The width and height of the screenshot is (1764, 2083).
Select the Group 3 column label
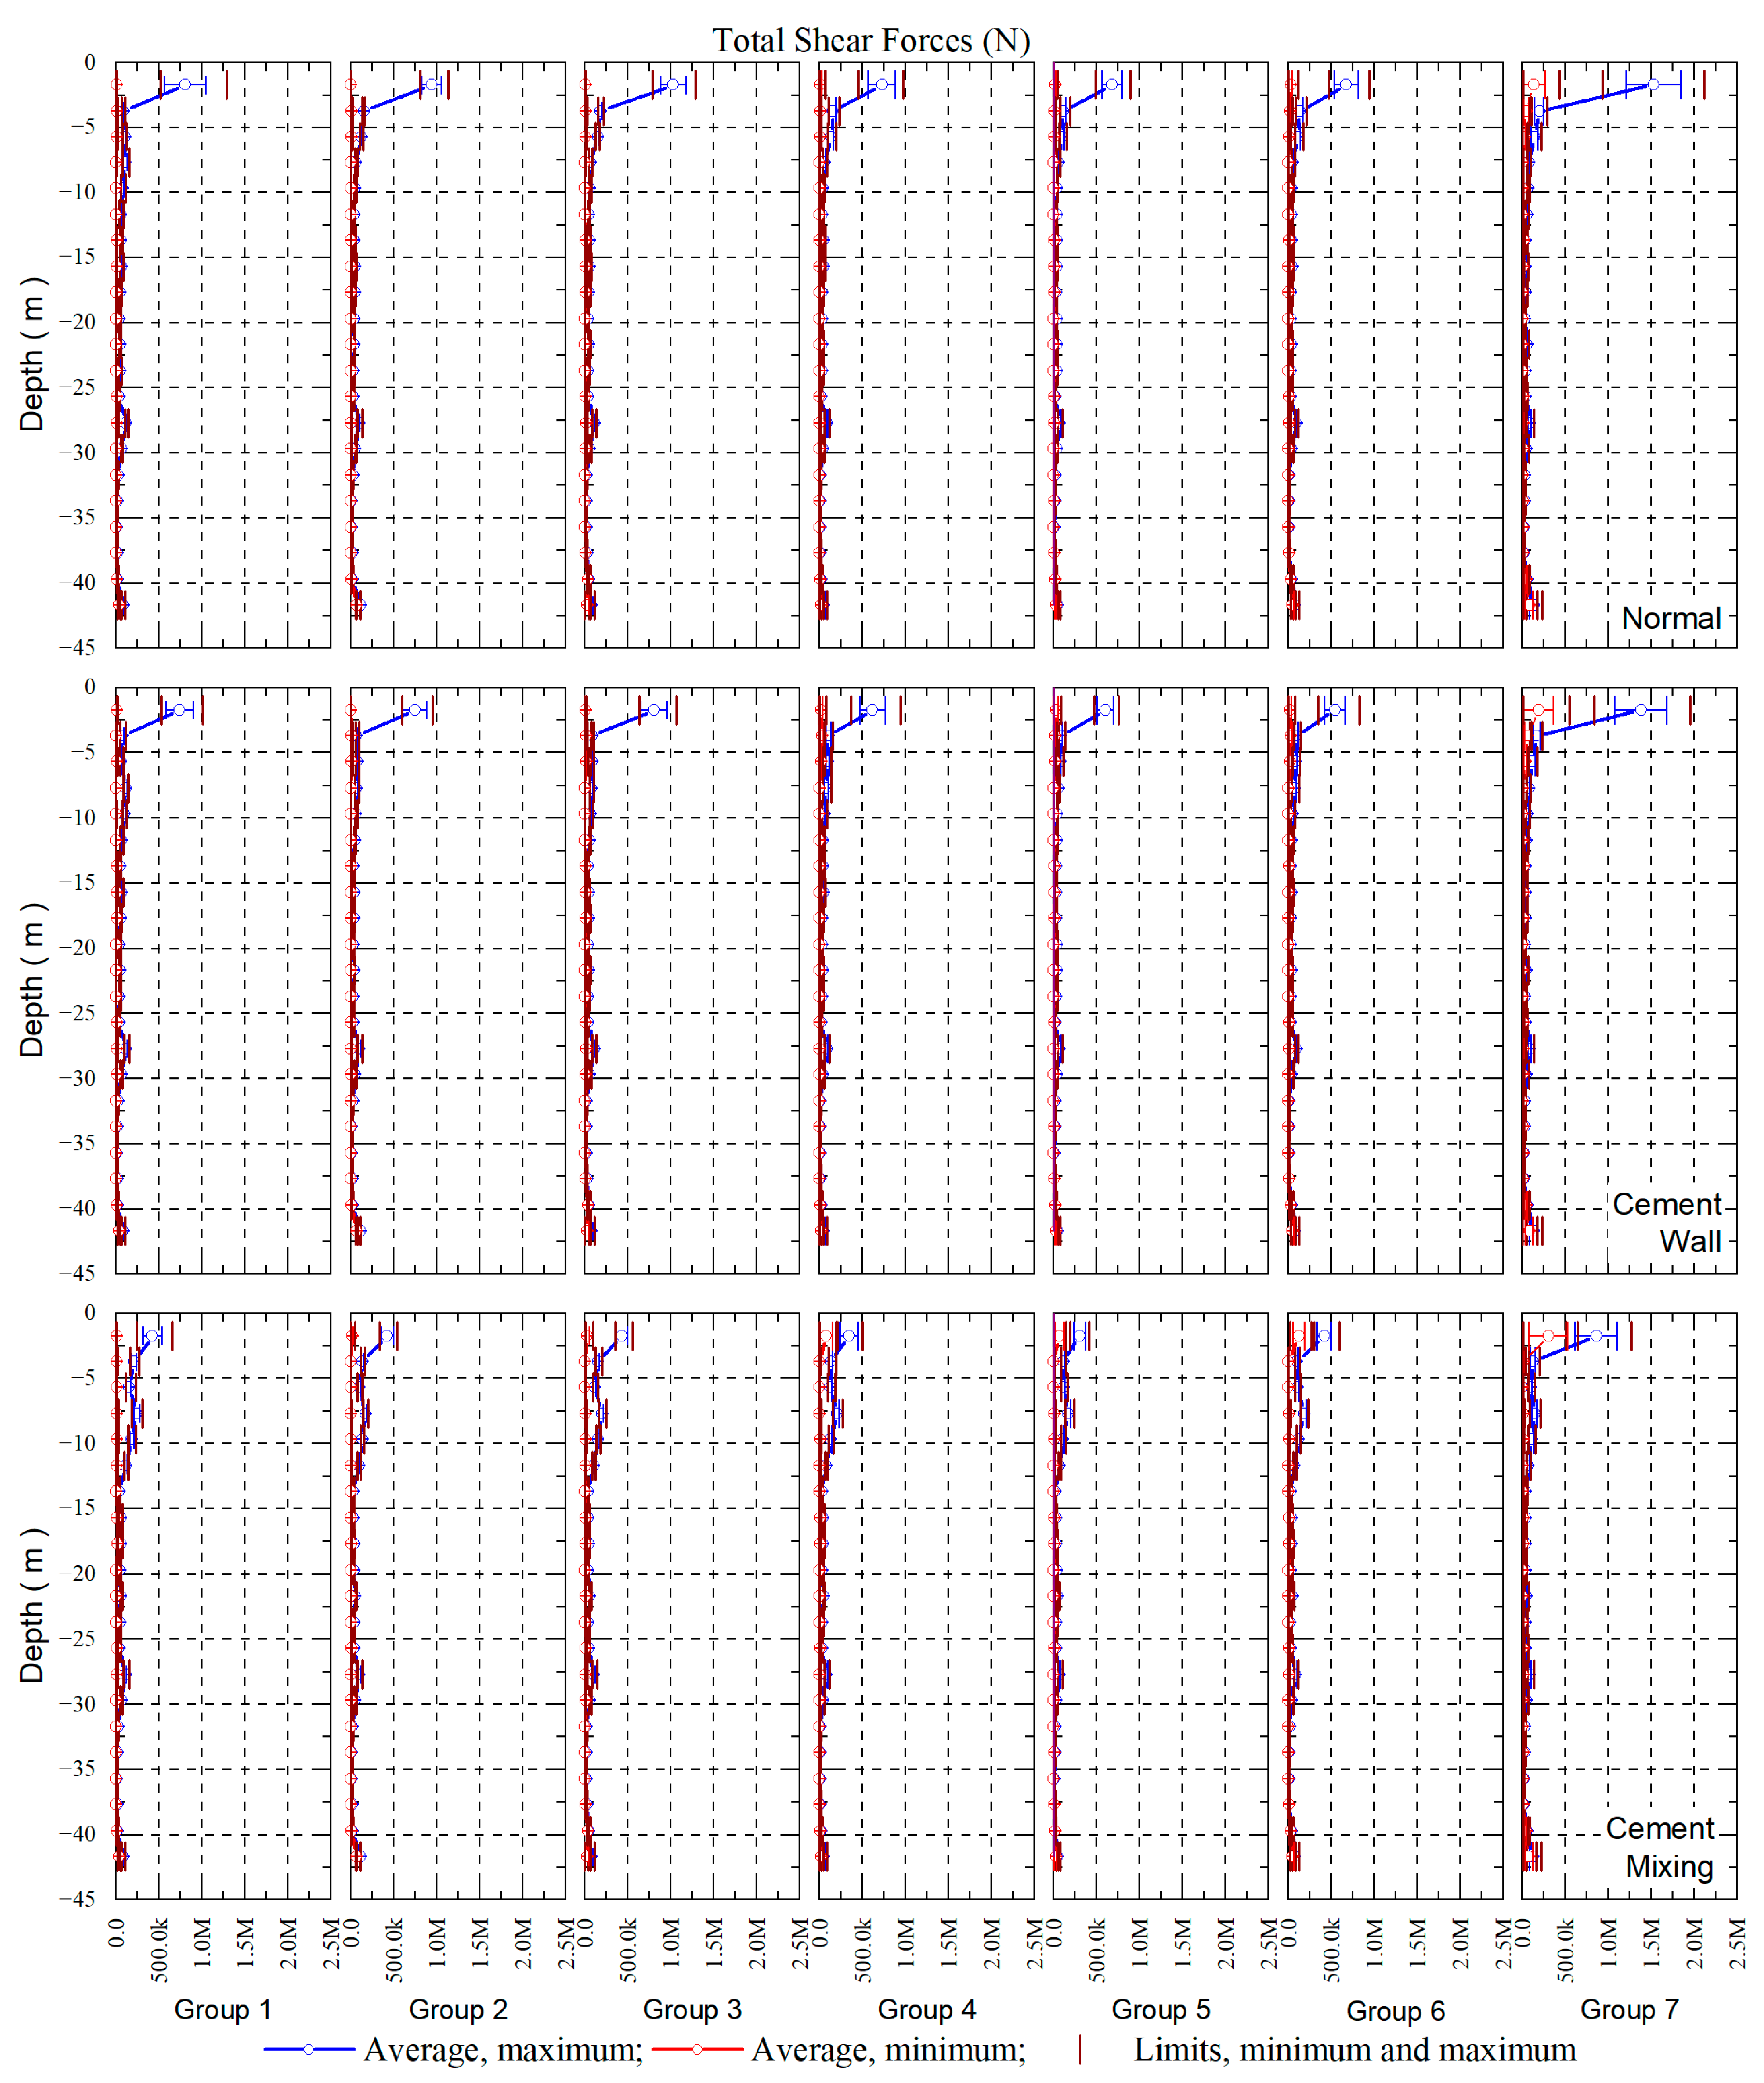coord(692,2009)
